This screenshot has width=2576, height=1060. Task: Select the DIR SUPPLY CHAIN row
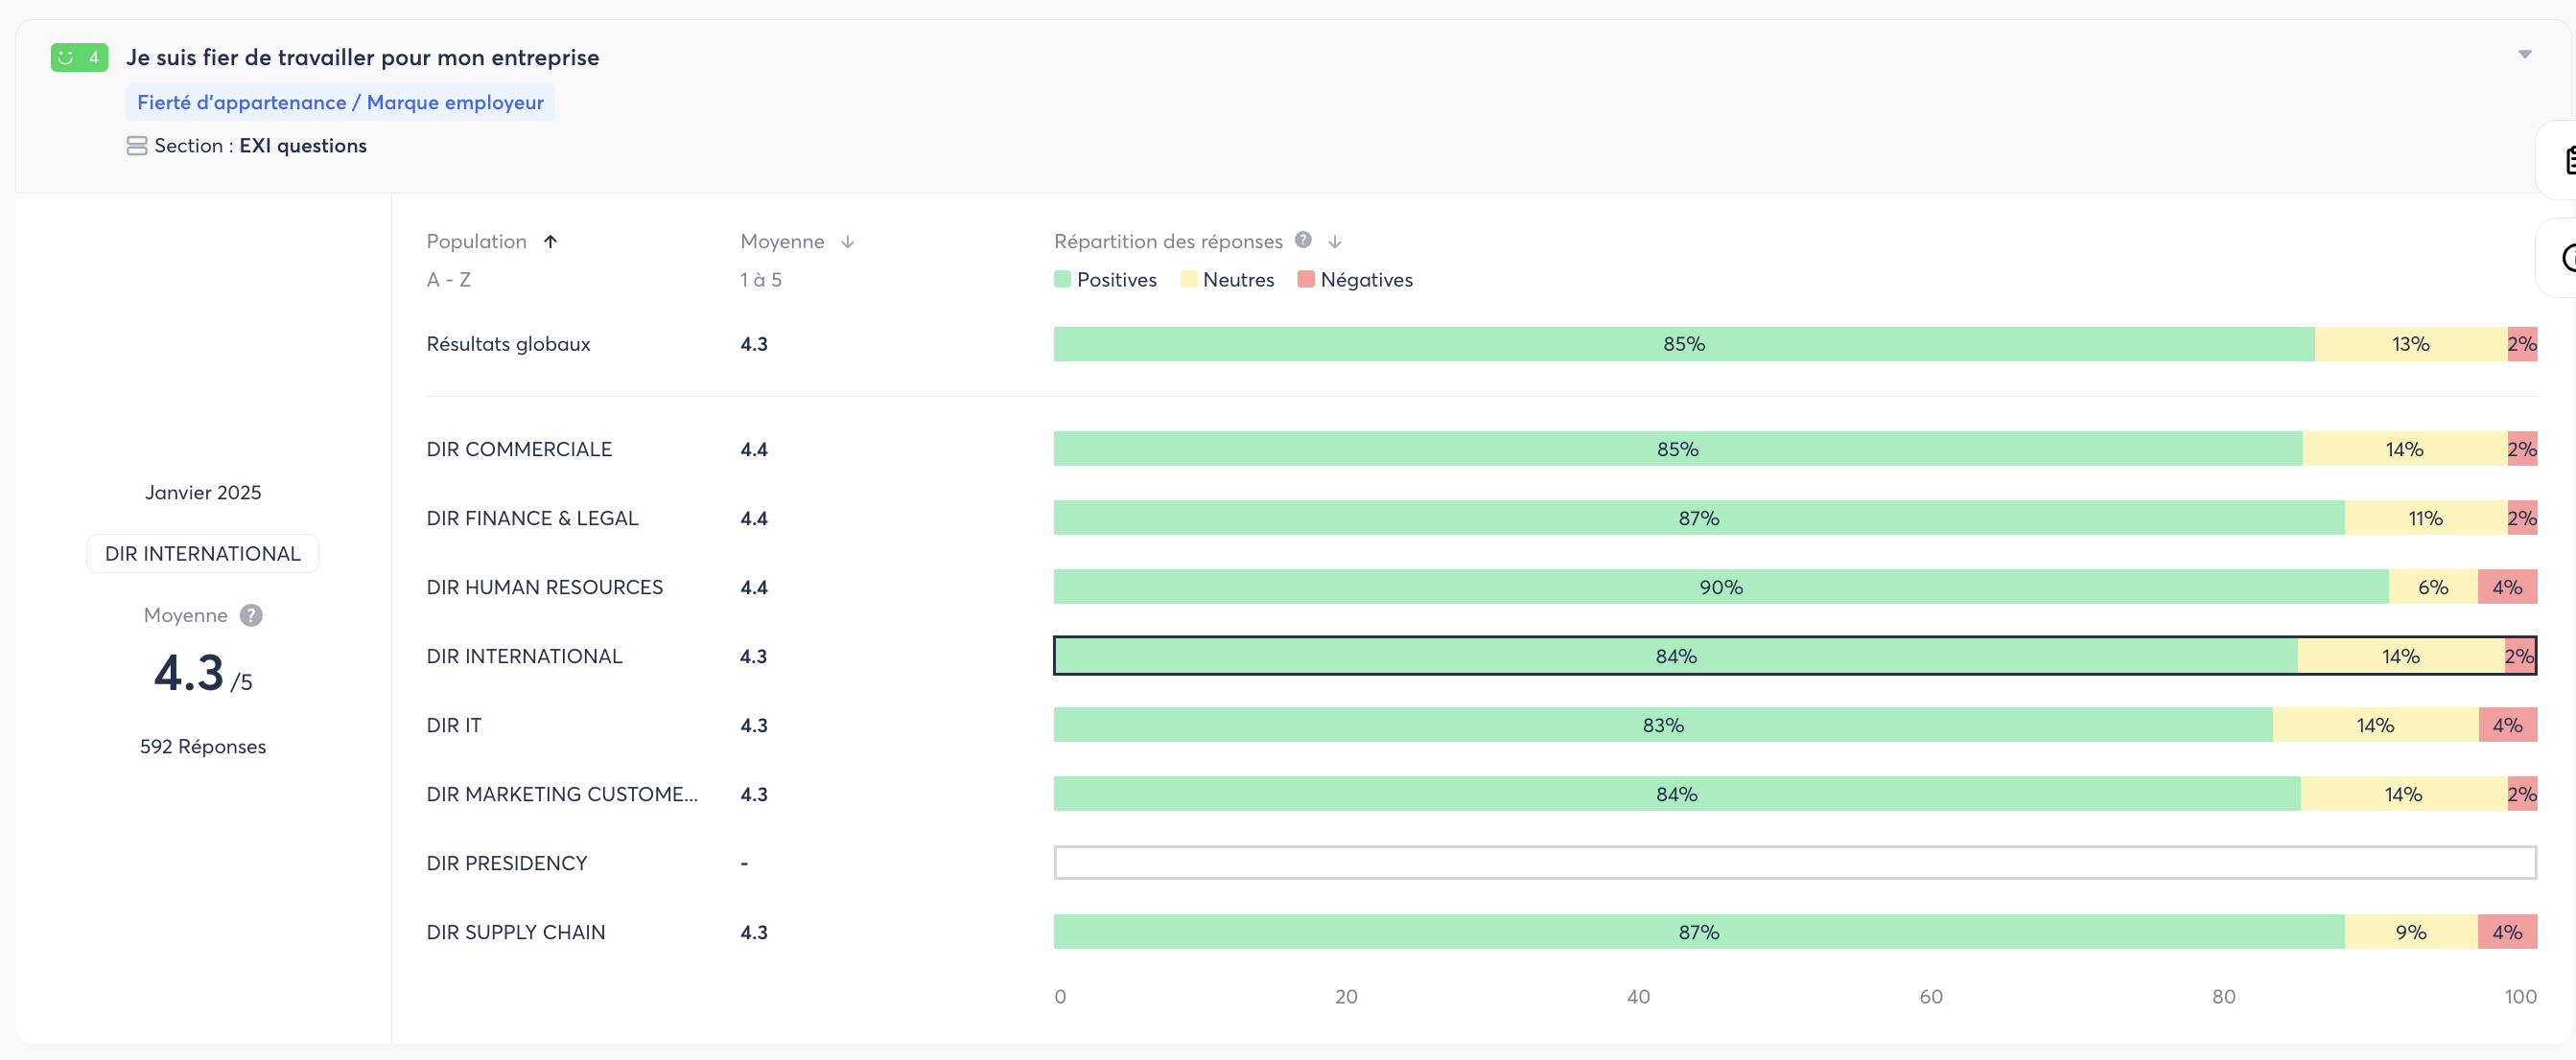(x=515, y=933)
